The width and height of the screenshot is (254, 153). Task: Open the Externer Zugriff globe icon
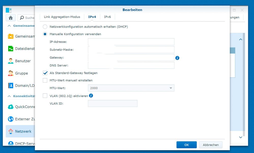(10, 119)
